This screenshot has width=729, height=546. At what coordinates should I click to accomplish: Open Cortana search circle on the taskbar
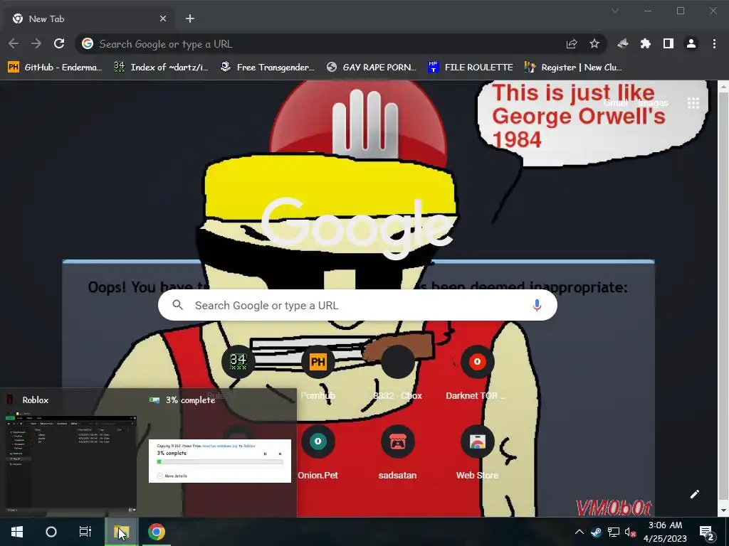51,532
